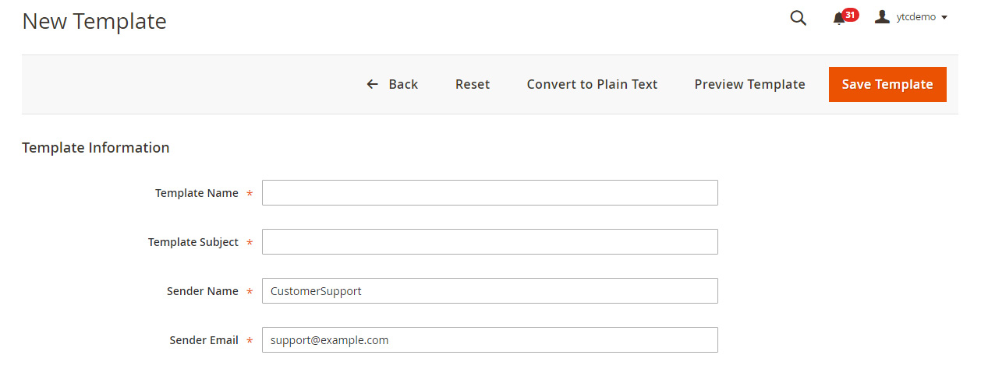
Task: Focus the Template Subject input field
Action: click(x=490, y=242)
